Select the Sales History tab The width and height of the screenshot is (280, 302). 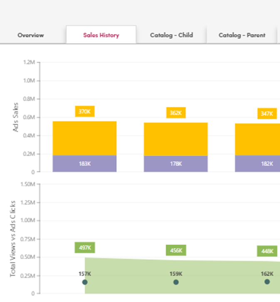[101, 35]
